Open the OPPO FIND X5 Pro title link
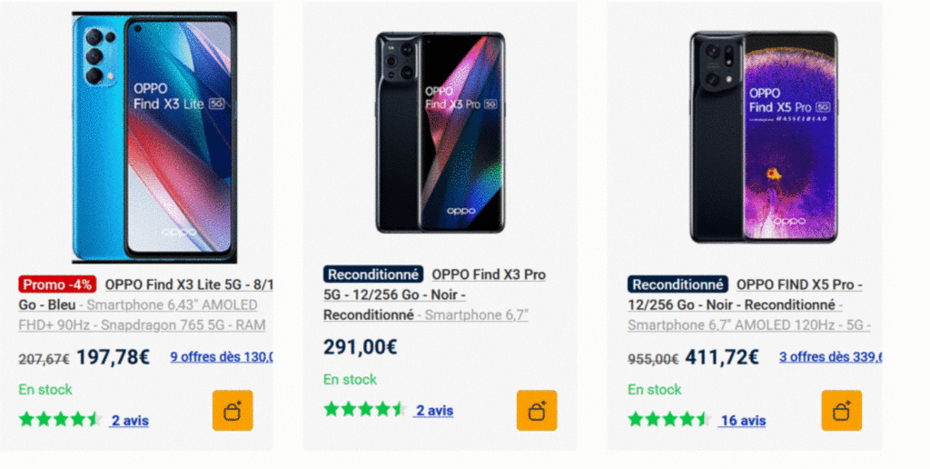 799,284
